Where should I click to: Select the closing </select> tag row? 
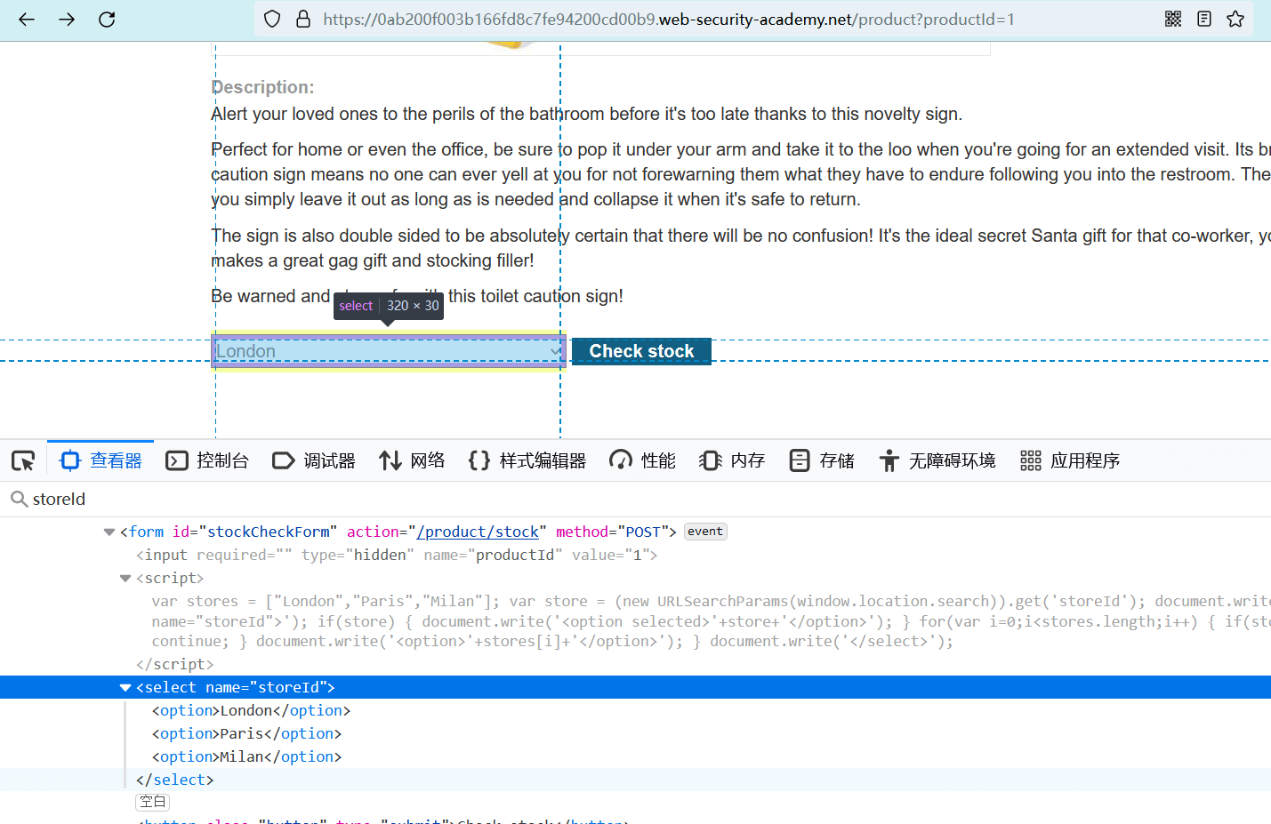(x=174, y=780)
